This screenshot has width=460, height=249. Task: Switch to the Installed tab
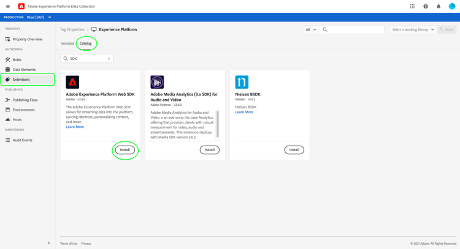[x=67, y=43]
